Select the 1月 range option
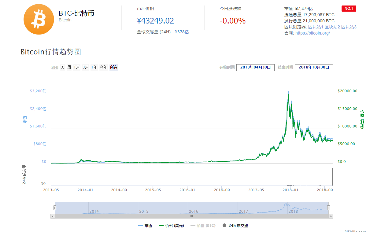370x232 pixels. [77, 68]
